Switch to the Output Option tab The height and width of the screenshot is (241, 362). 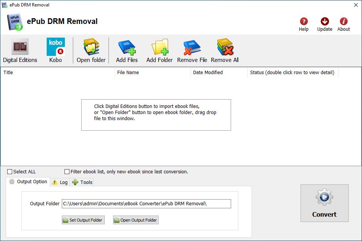(x=28, y=182)
